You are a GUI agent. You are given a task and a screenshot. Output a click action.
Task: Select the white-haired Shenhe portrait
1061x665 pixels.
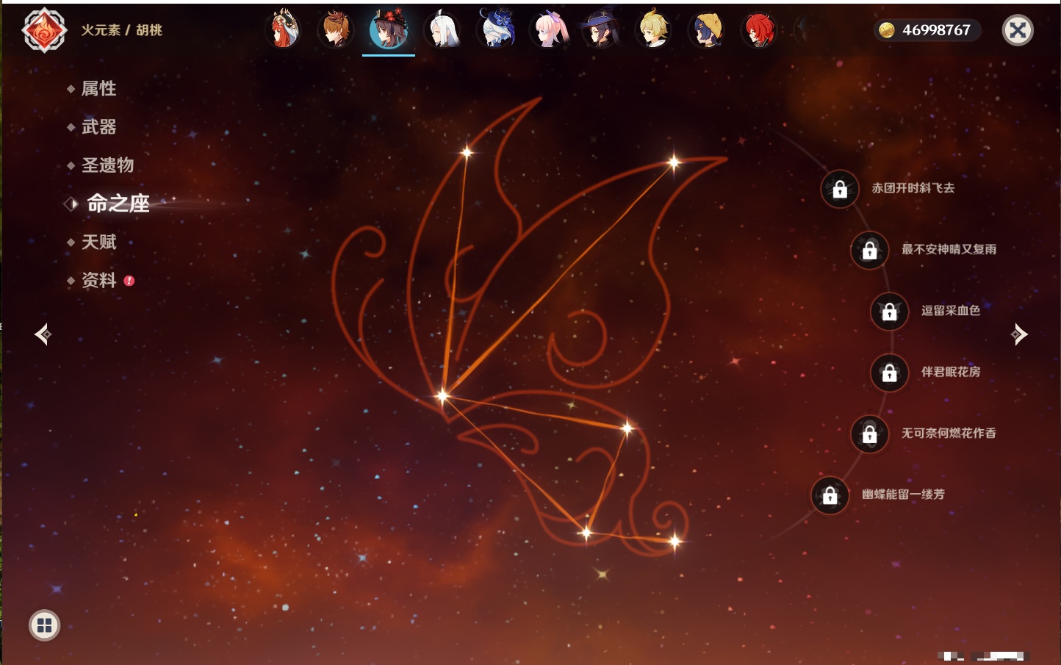442,29
